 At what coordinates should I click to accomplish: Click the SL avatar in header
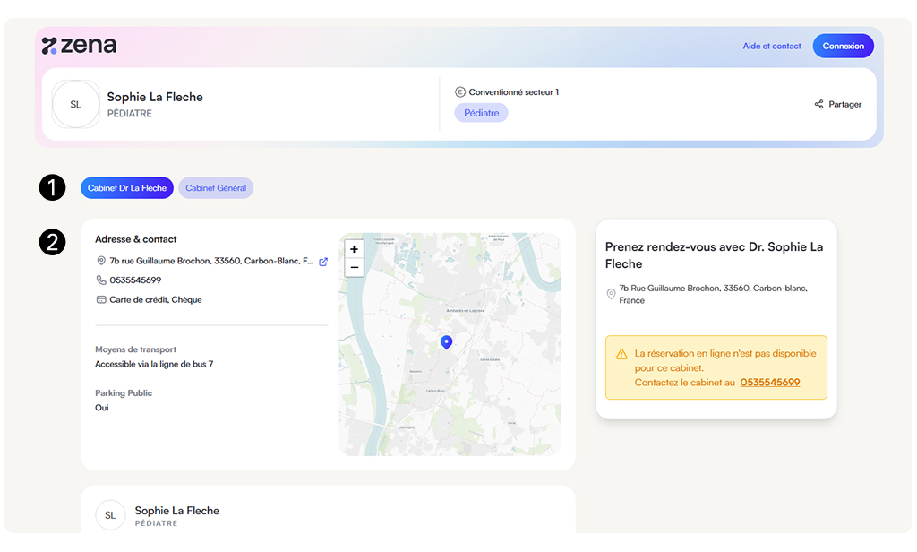click(x=75, y=105)
